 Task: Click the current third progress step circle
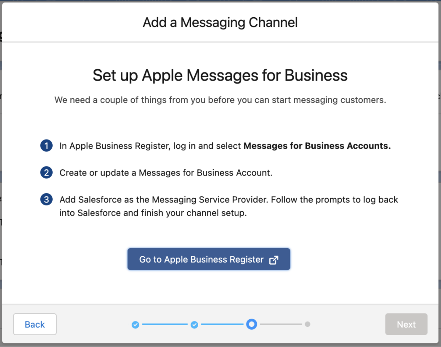pyautogui.click(x=252, y=324)
